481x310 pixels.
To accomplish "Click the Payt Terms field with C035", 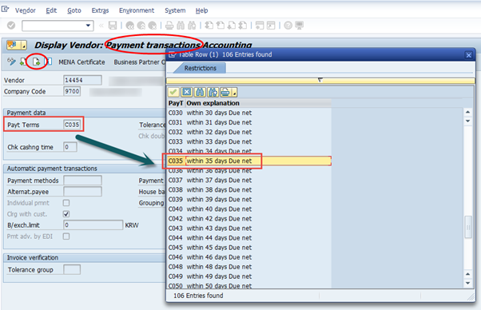I will [x=72, y=125].
